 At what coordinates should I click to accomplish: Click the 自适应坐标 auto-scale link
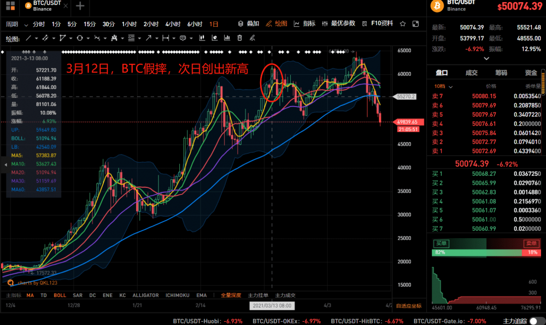click(408, 306)
